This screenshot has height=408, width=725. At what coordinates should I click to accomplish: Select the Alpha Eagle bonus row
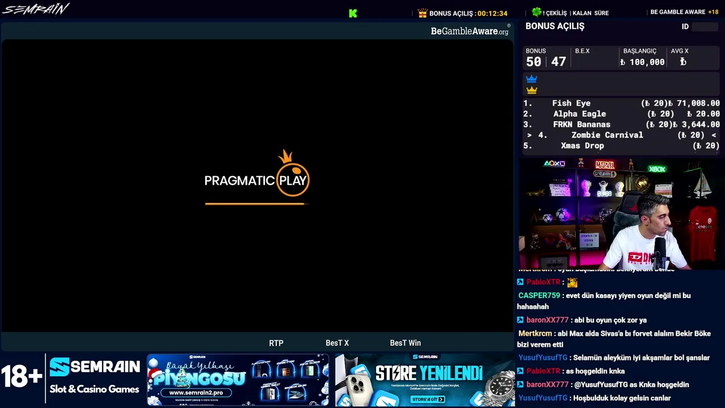click(x=621, y=114)
